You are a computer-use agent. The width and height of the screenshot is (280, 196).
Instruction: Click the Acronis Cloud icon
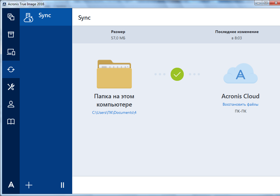click(x=240, y=74)
